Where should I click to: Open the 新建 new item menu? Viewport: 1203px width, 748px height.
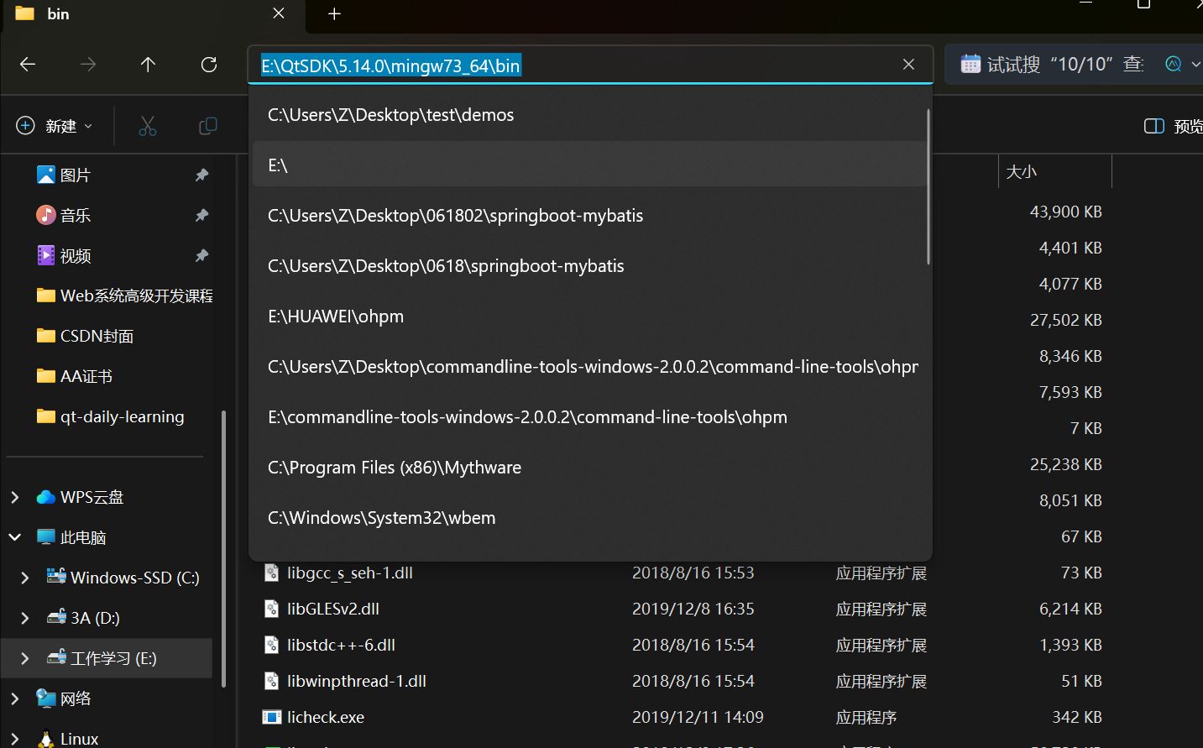tap(55, 126)
